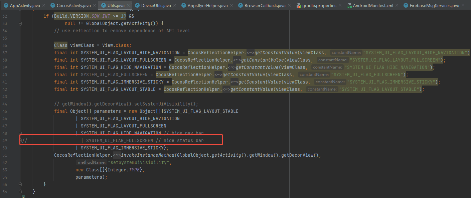The image size is (471, 198).
Task: Click the Java class icon on BrowserCallback.java tab
Action: (x=241, y=6)
